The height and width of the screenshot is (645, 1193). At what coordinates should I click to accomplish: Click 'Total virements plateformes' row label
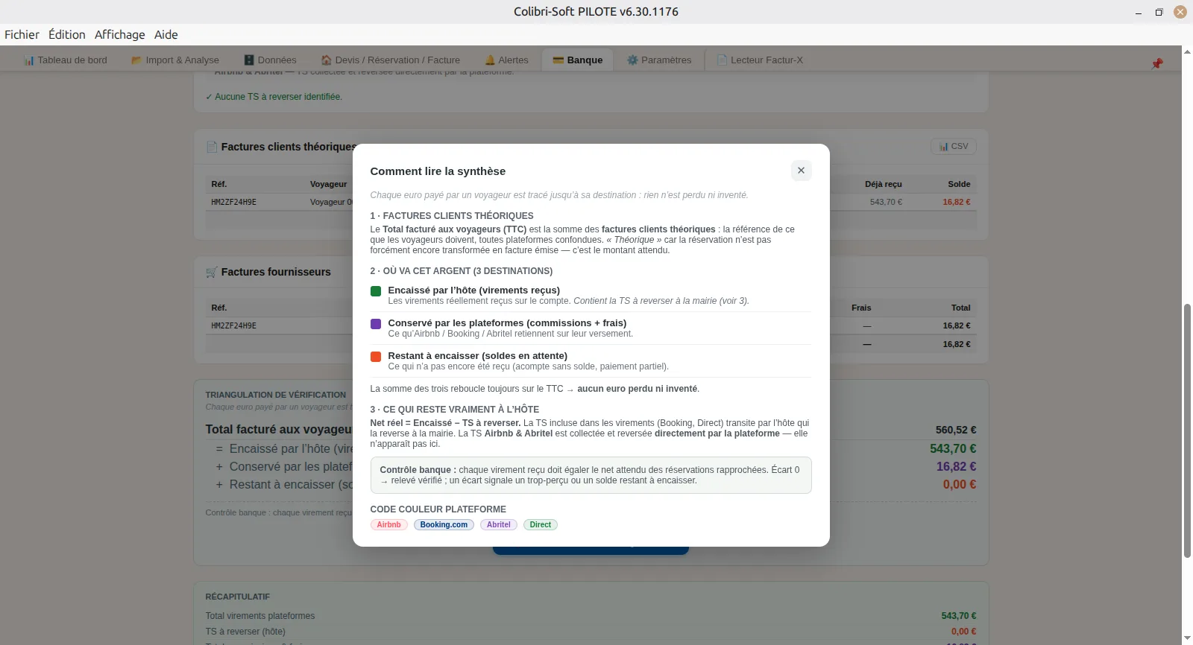coord(260,616)
